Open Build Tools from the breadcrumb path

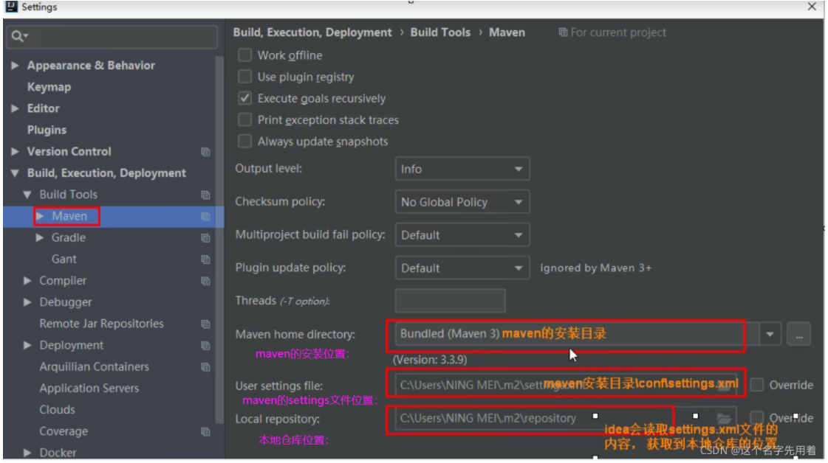point(439,32)
